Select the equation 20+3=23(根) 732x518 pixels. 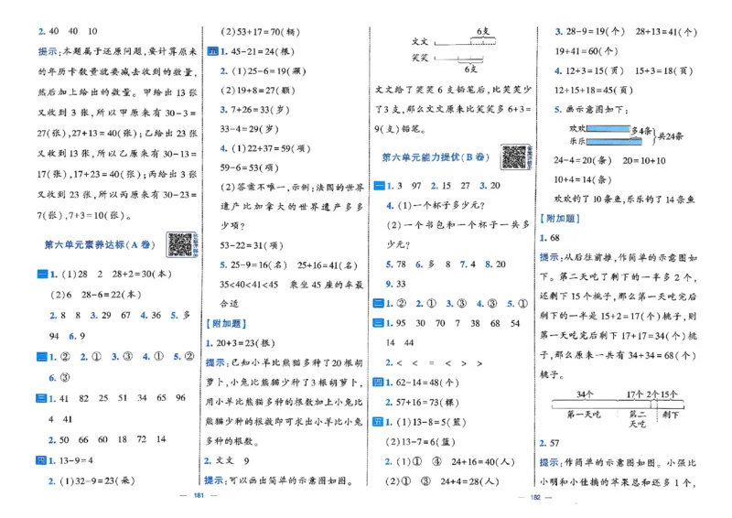click(245, 343)
